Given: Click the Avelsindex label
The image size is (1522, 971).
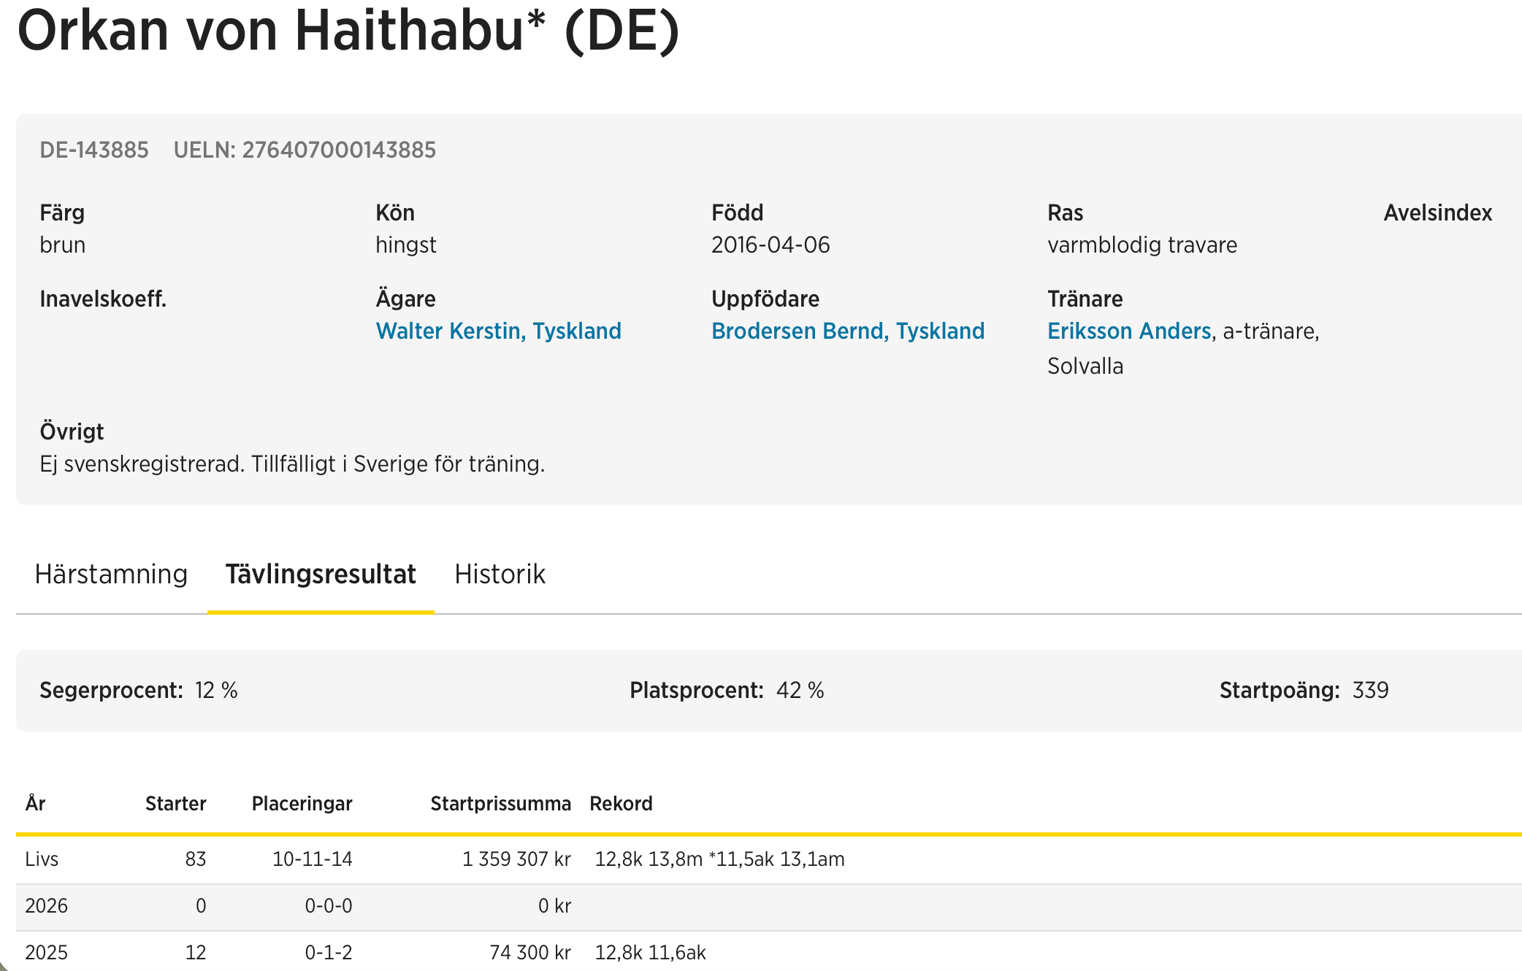Looking at the screenshot, I should coord(1437,213).
